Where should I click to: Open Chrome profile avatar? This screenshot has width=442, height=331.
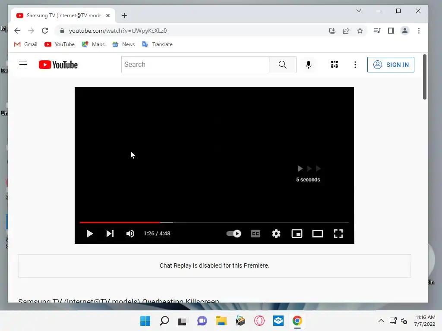(405, 31)
